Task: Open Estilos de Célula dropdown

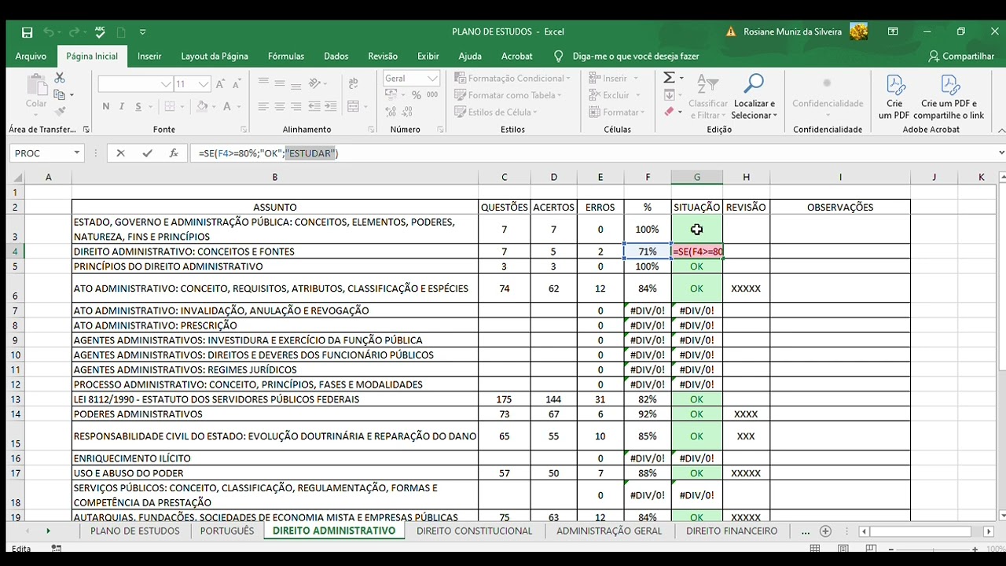Action: point(495,112)
